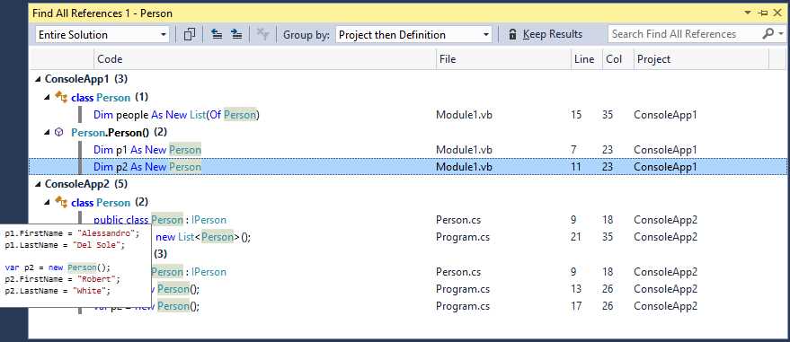Collapse class Person under ConsoleApp2
790x342 pixels.
tap(48, 202)
